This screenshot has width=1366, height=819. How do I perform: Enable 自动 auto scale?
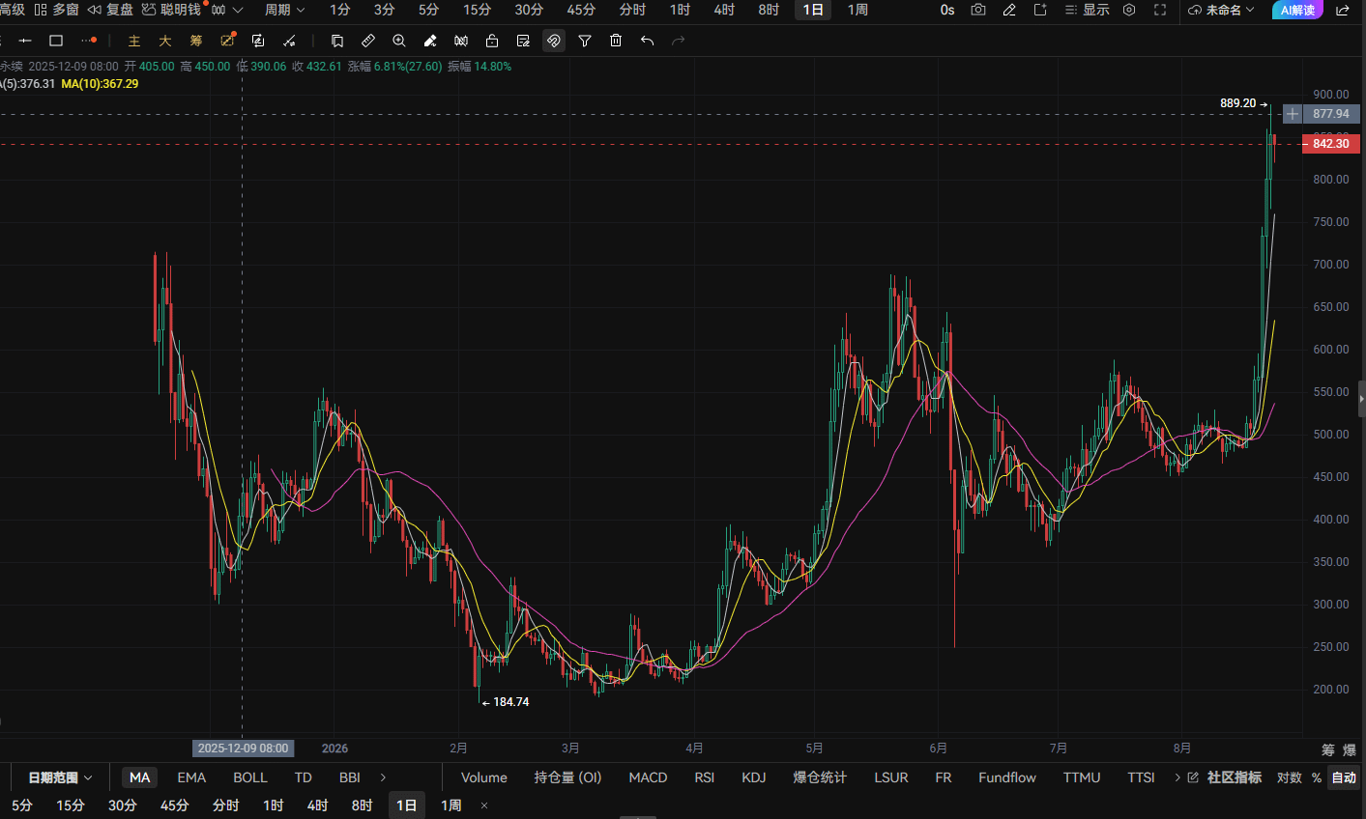point(1344,777)
